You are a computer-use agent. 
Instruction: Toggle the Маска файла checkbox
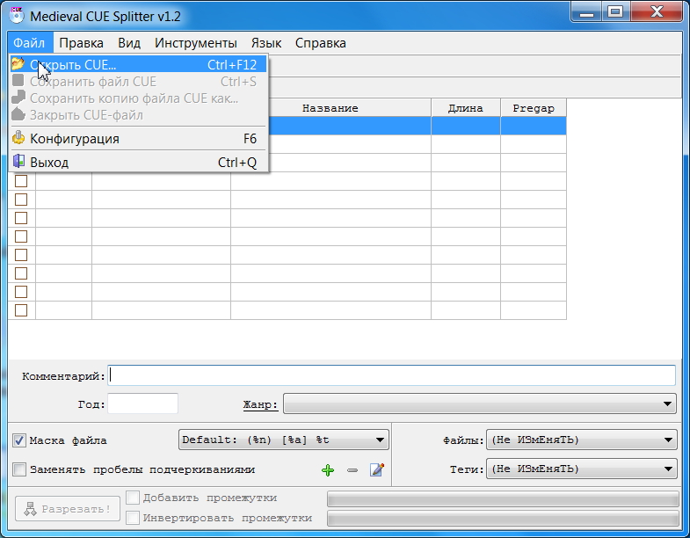click(19, 440)
